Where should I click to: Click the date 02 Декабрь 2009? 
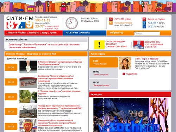click(x=90, y=21)
